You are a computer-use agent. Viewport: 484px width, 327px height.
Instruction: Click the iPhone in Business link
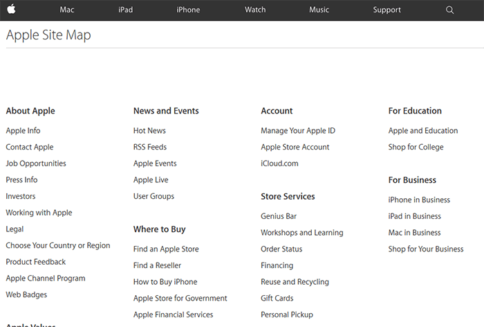click(x=419, y=200)
